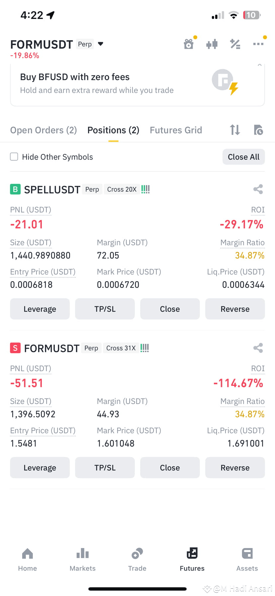Share the FORMUSDT position
This screenshot has height=596, width=275.
(258, 348)
